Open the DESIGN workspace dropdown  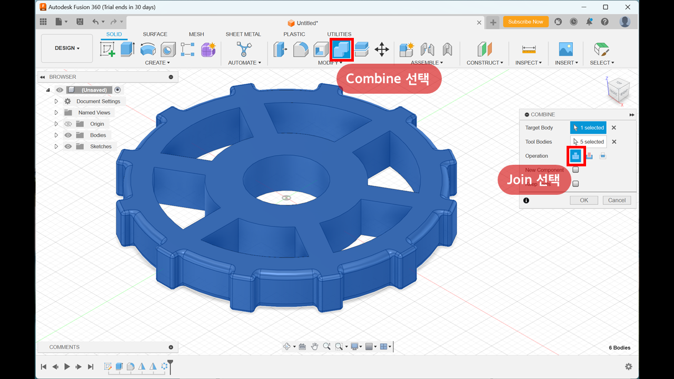point(67,48)
